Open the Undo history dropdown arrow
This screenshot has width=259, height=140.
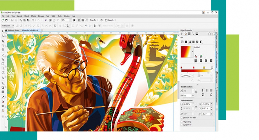pyautogui.click(x=35, y=20)
